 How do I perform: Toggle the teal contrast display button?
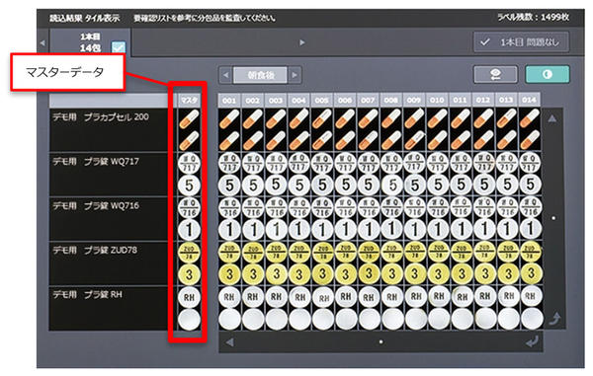(x=548, y=74)
